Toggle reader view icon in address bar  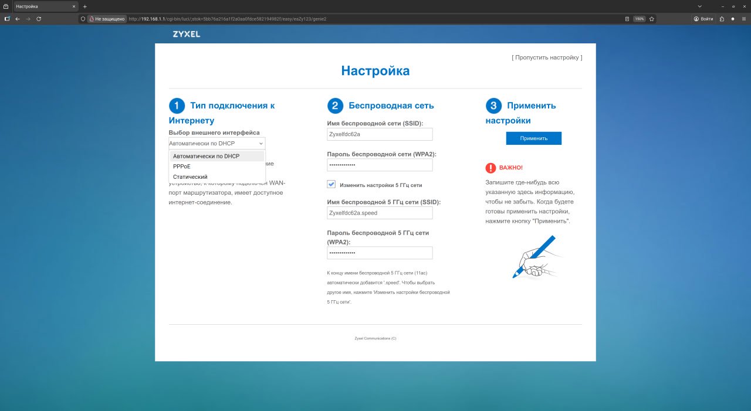(627, 19)
